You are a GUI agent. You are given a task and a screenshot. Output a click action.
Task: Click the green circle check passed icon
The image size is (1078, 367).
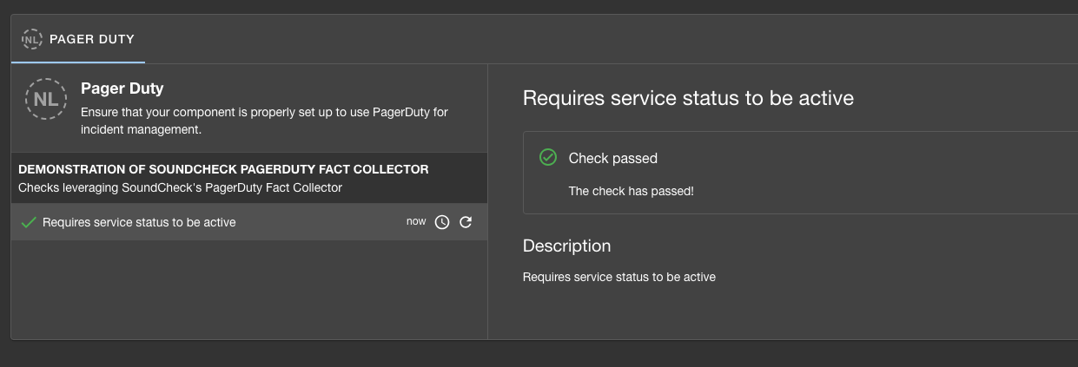click(x=548, y=157)
